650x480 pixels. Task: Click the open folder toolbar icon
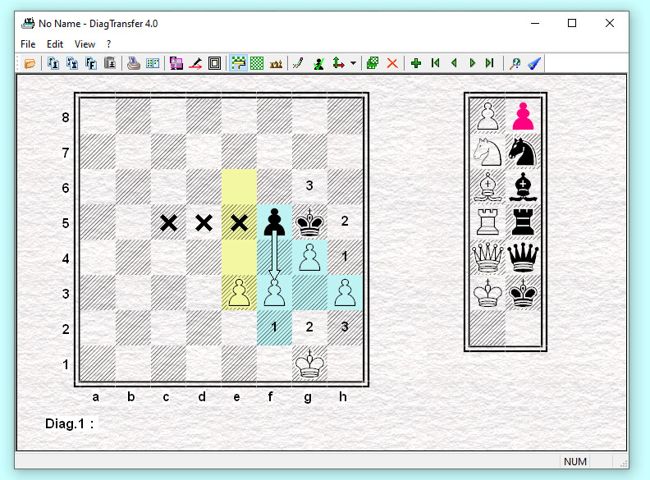[30, 63]
